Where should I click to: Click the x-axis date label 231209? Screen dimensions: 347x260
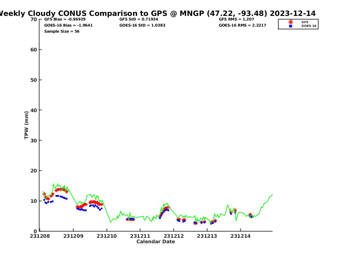[73, 236]
